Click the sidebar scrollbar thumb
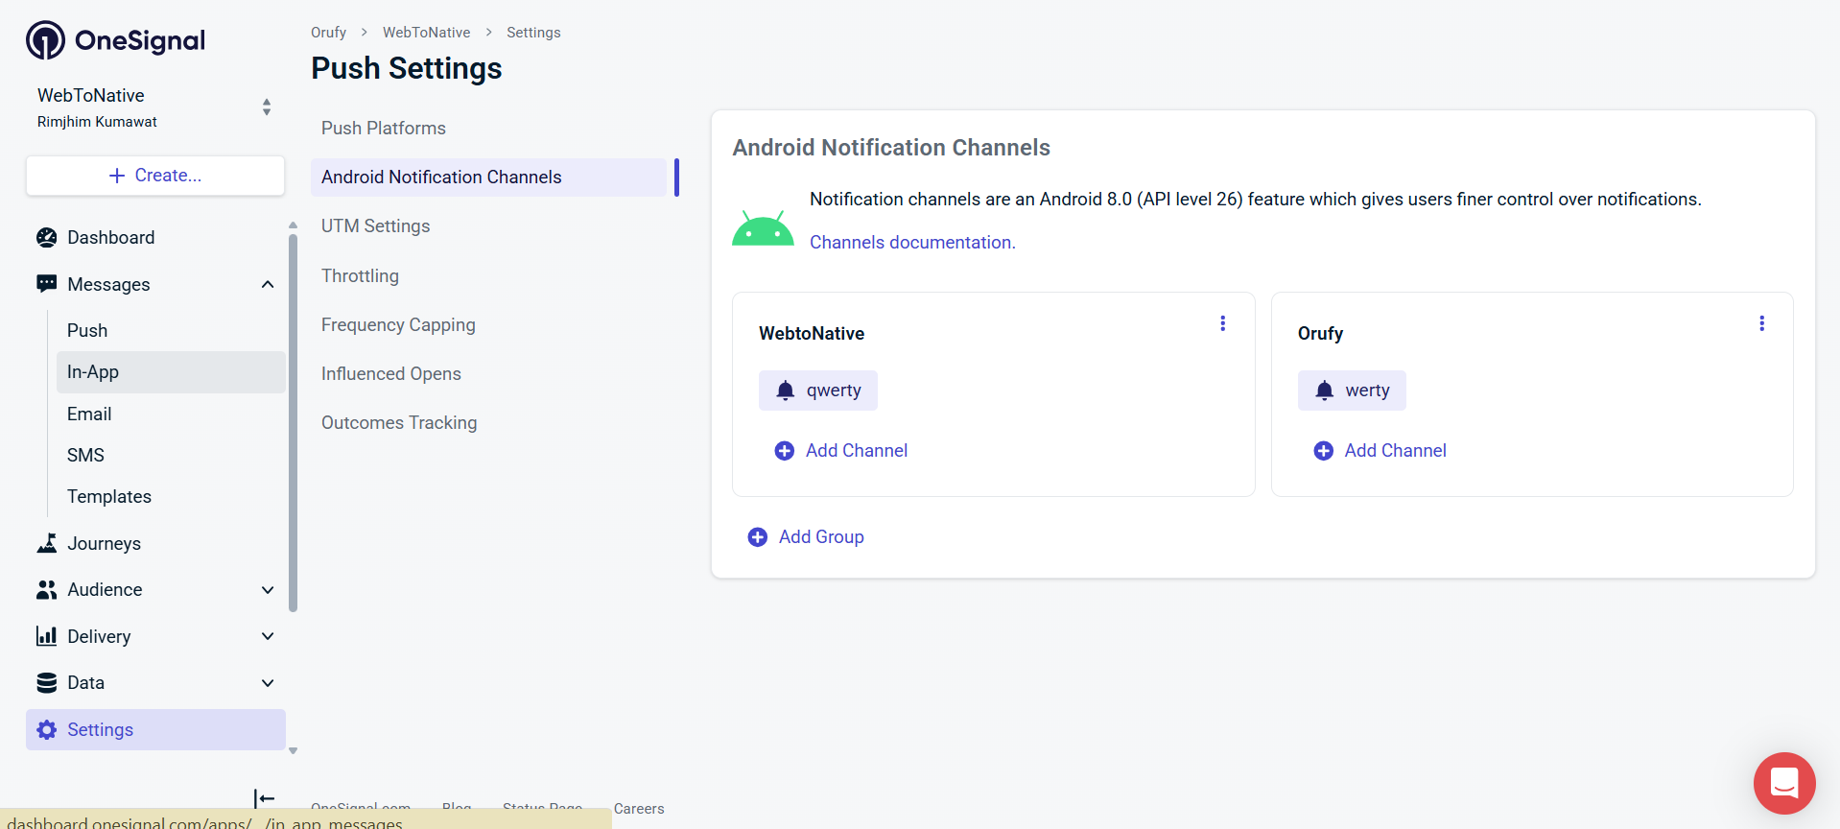This screenshot has height=829, width=1840. [293, 422]
